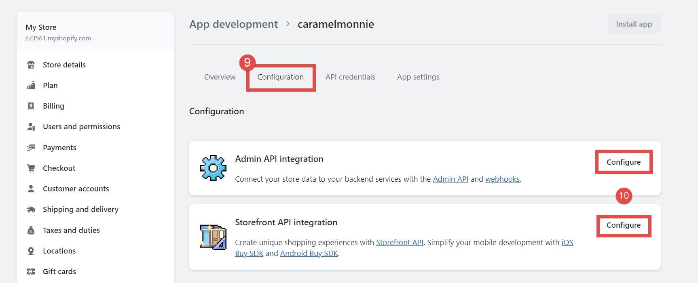Click the Payments hand icon
The image size is (698, 283).
tap(31, 147)
